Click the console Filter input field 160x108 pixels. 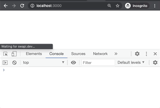pos(98,62)
